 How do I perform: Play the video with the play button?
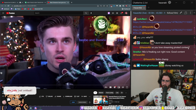[3, 87]
